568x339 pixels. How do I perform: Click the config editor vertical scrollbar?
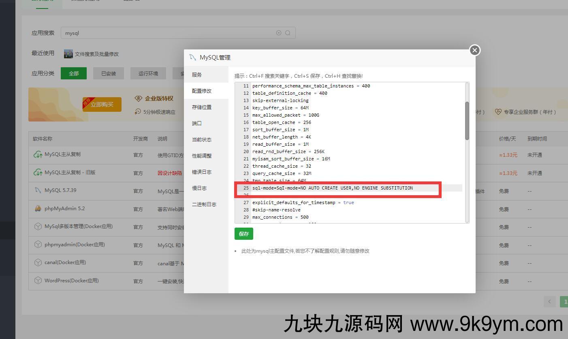[467, 121]
